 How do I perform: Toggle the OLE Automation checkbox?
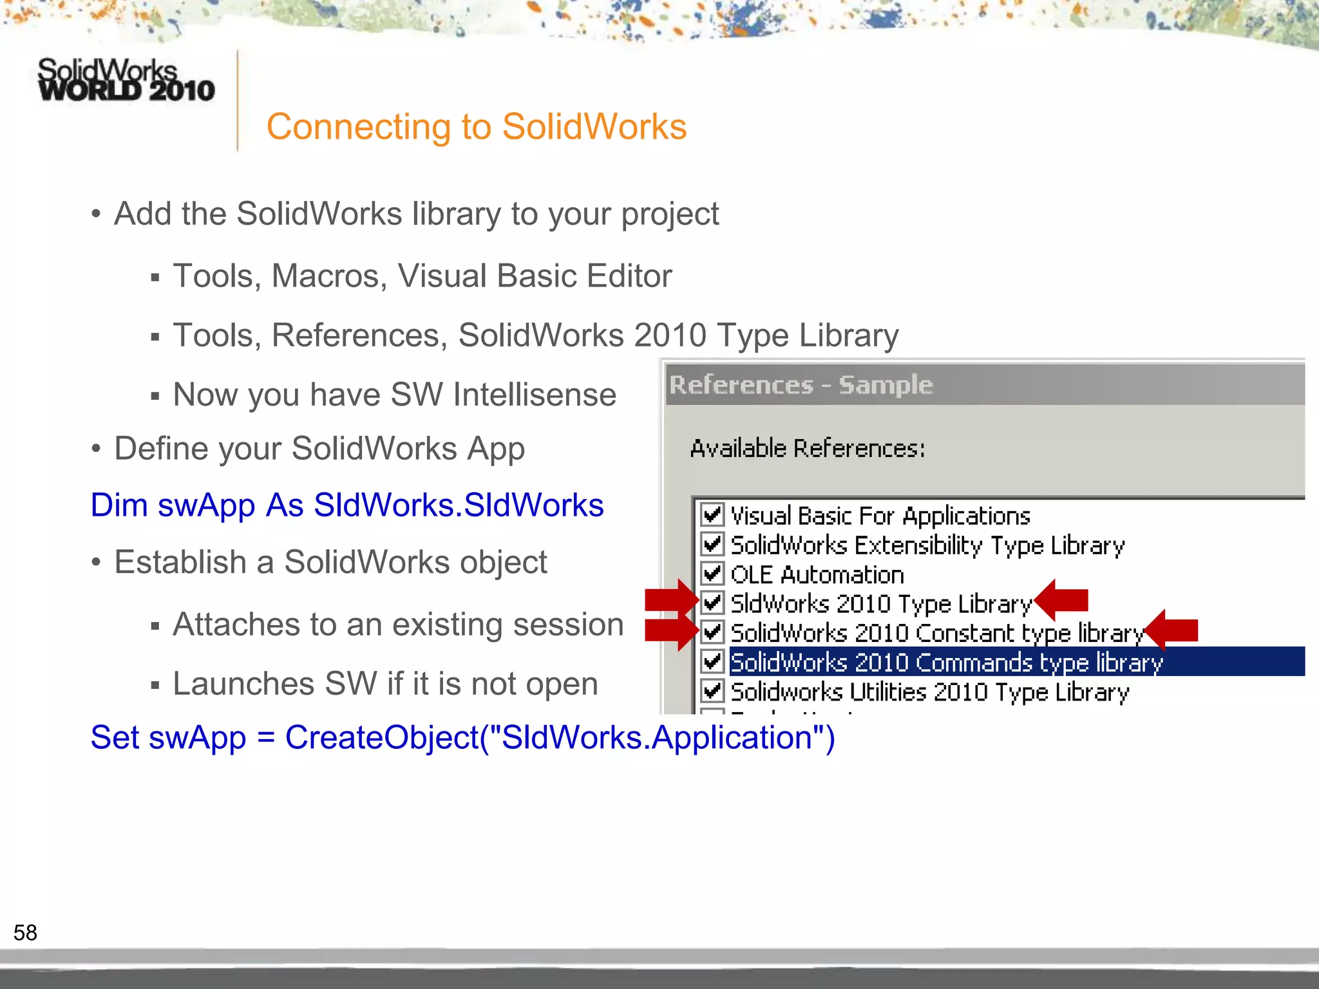pyautogui.click(x=712, y=574)
